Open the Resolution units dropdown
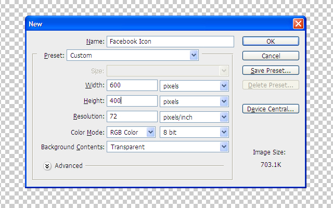The width and height of the screenshot is (333, 208). click(194, 117)
